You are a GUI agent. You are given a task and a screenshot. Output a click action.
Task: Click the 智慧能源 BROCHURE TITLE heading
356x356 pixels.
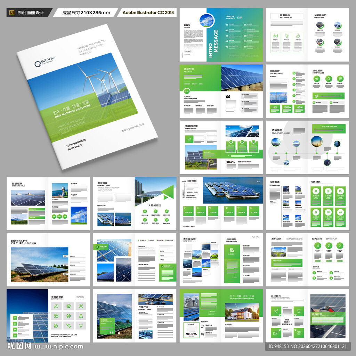point(18,185)
